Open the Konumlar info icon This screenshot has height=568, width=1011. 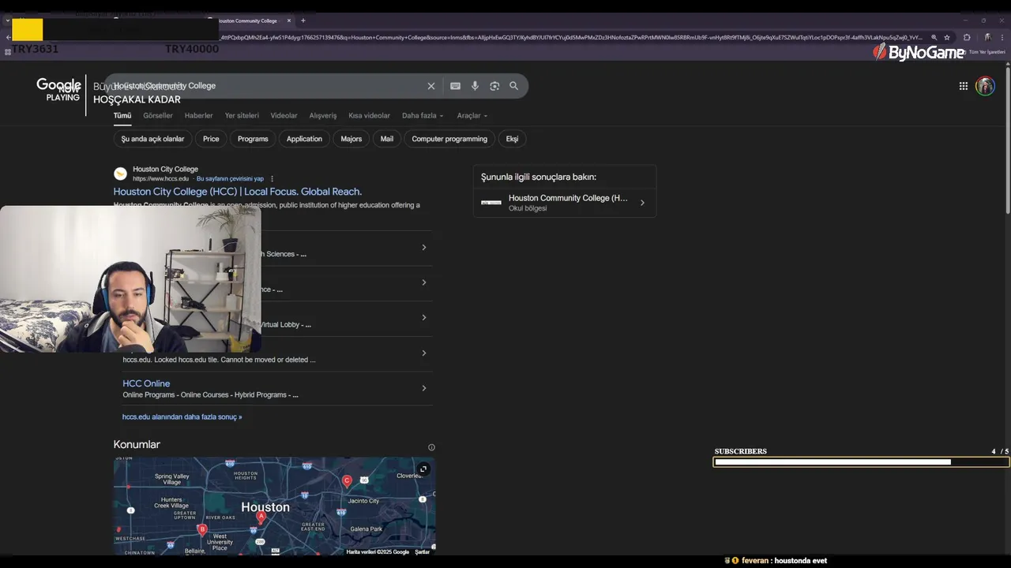click(431, 447)
